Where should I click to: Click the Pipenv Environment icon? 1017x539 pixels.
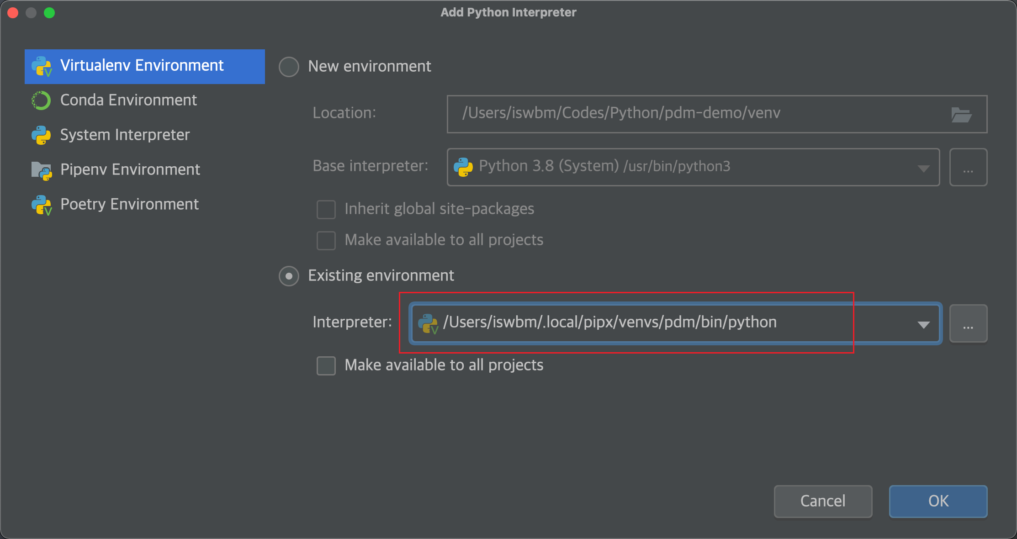pos(42,169)
